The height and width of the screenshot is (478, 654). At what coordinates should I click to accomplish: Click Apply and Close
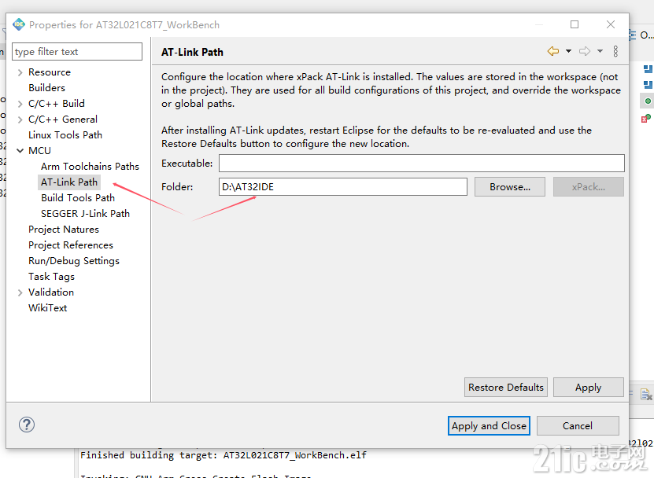pos(489,425)
